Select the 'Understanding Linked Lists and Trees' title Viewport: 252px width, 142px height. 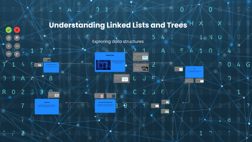[118, 25]
